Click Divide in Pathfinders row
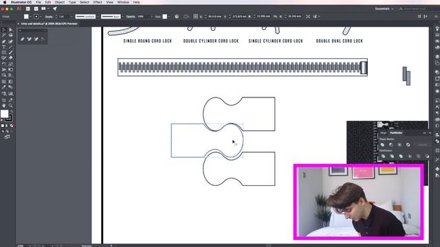This screenshot has height=247, width=440. click(x=383, y=156)
